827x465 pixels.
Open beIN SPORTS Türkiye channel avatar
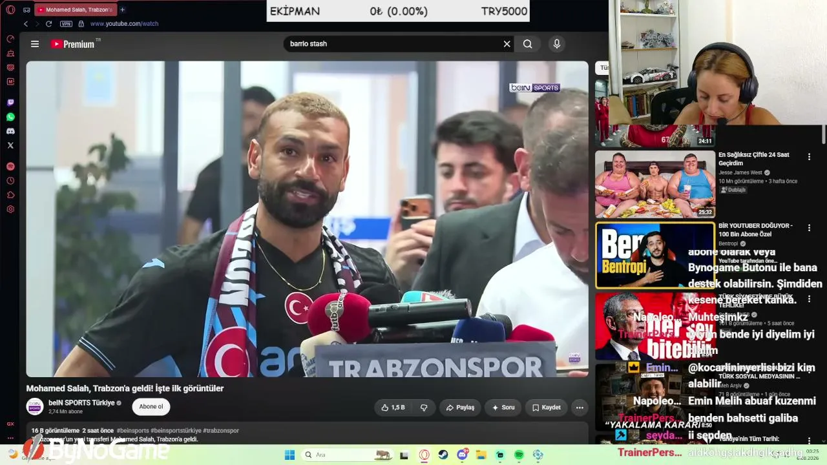click(x=35, y=406)
